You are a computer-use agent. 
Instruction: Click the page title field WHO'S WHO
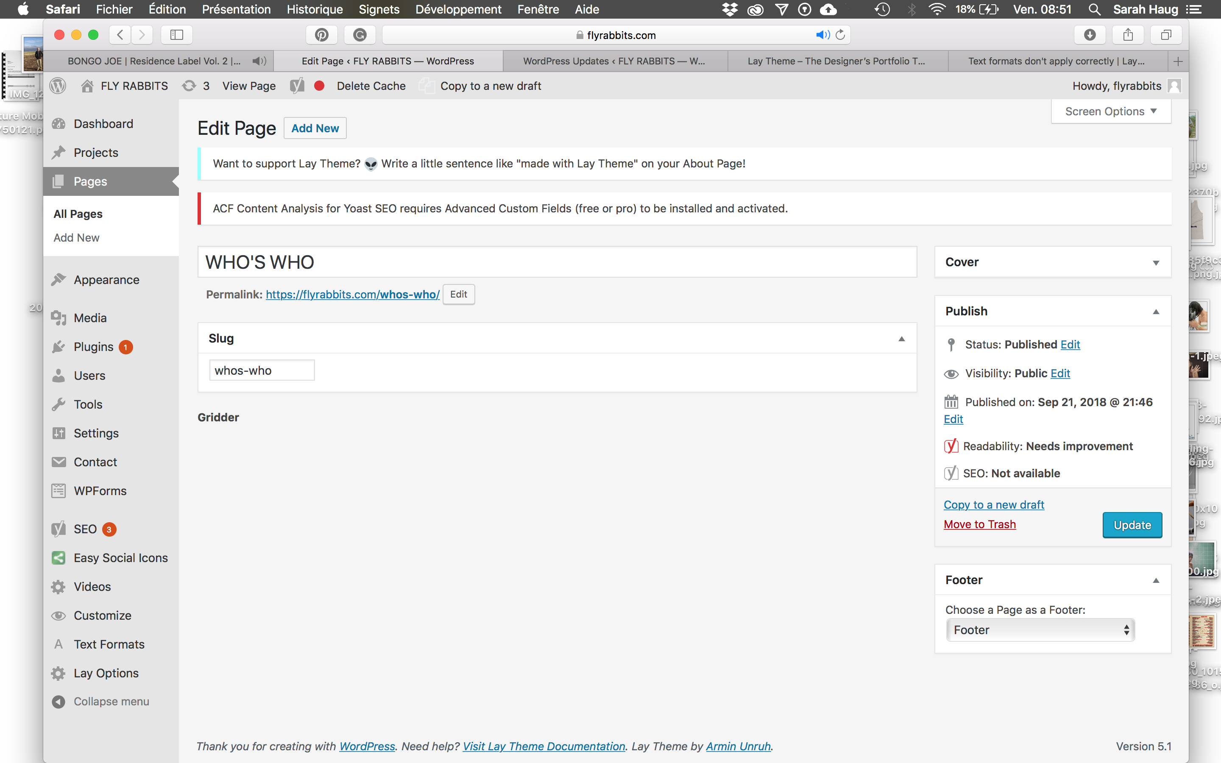(557, 262)
